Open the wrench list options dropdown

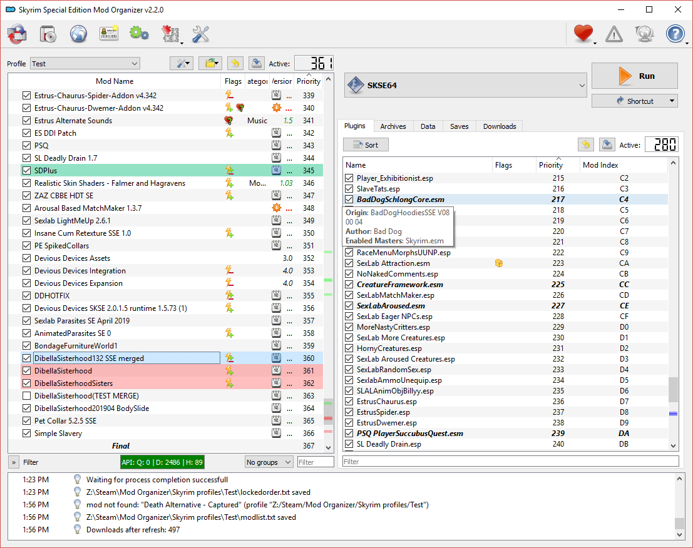[x=181, y=64]
